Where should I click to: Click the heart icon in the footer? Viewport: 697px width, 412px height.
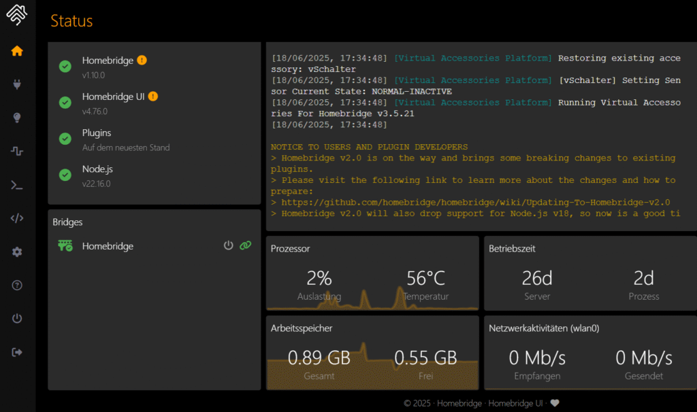click(555, 403)
